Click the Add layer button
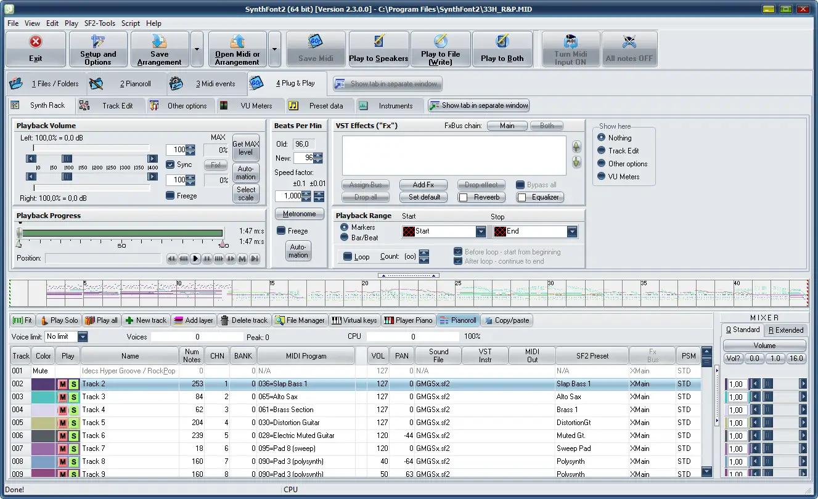This screenshot has width=818, height=499. [x=193, y=320]
